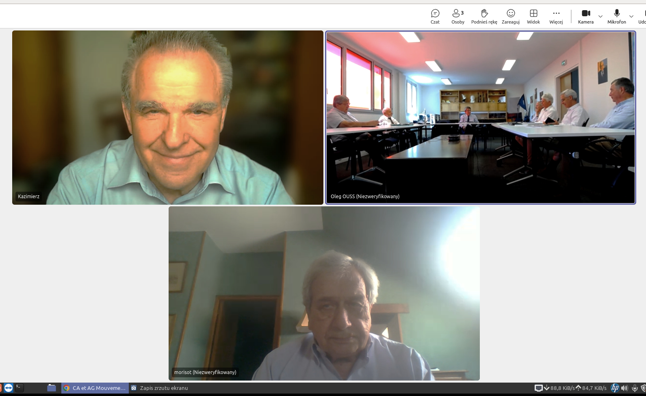646x396 pixels.
Task: Toggle the Kamera camera on or off
Action: 586,17
